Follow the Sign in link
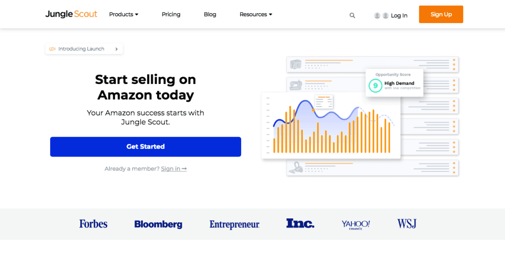The width and height of the screenshot is (505, 259). (x=174, y=169)
